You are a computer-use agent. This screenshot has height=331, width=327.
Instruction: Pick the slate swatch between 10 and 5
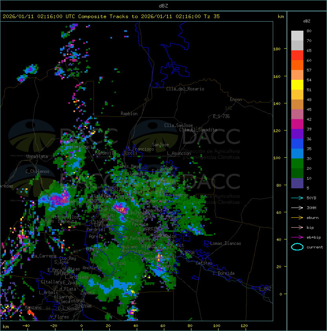click(x=297, y=183)
